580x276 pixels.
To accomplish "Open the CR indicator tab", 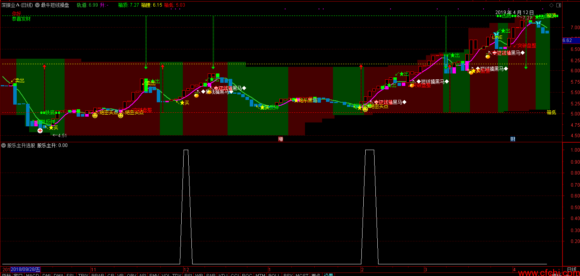I will 110,274.
